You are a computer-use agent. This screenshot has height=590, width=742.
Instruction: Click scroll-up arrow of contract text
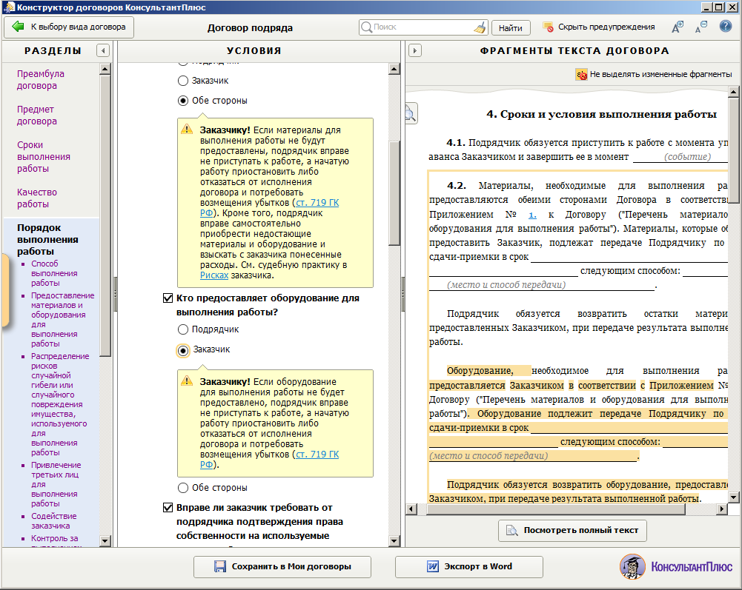coord(734,91)
